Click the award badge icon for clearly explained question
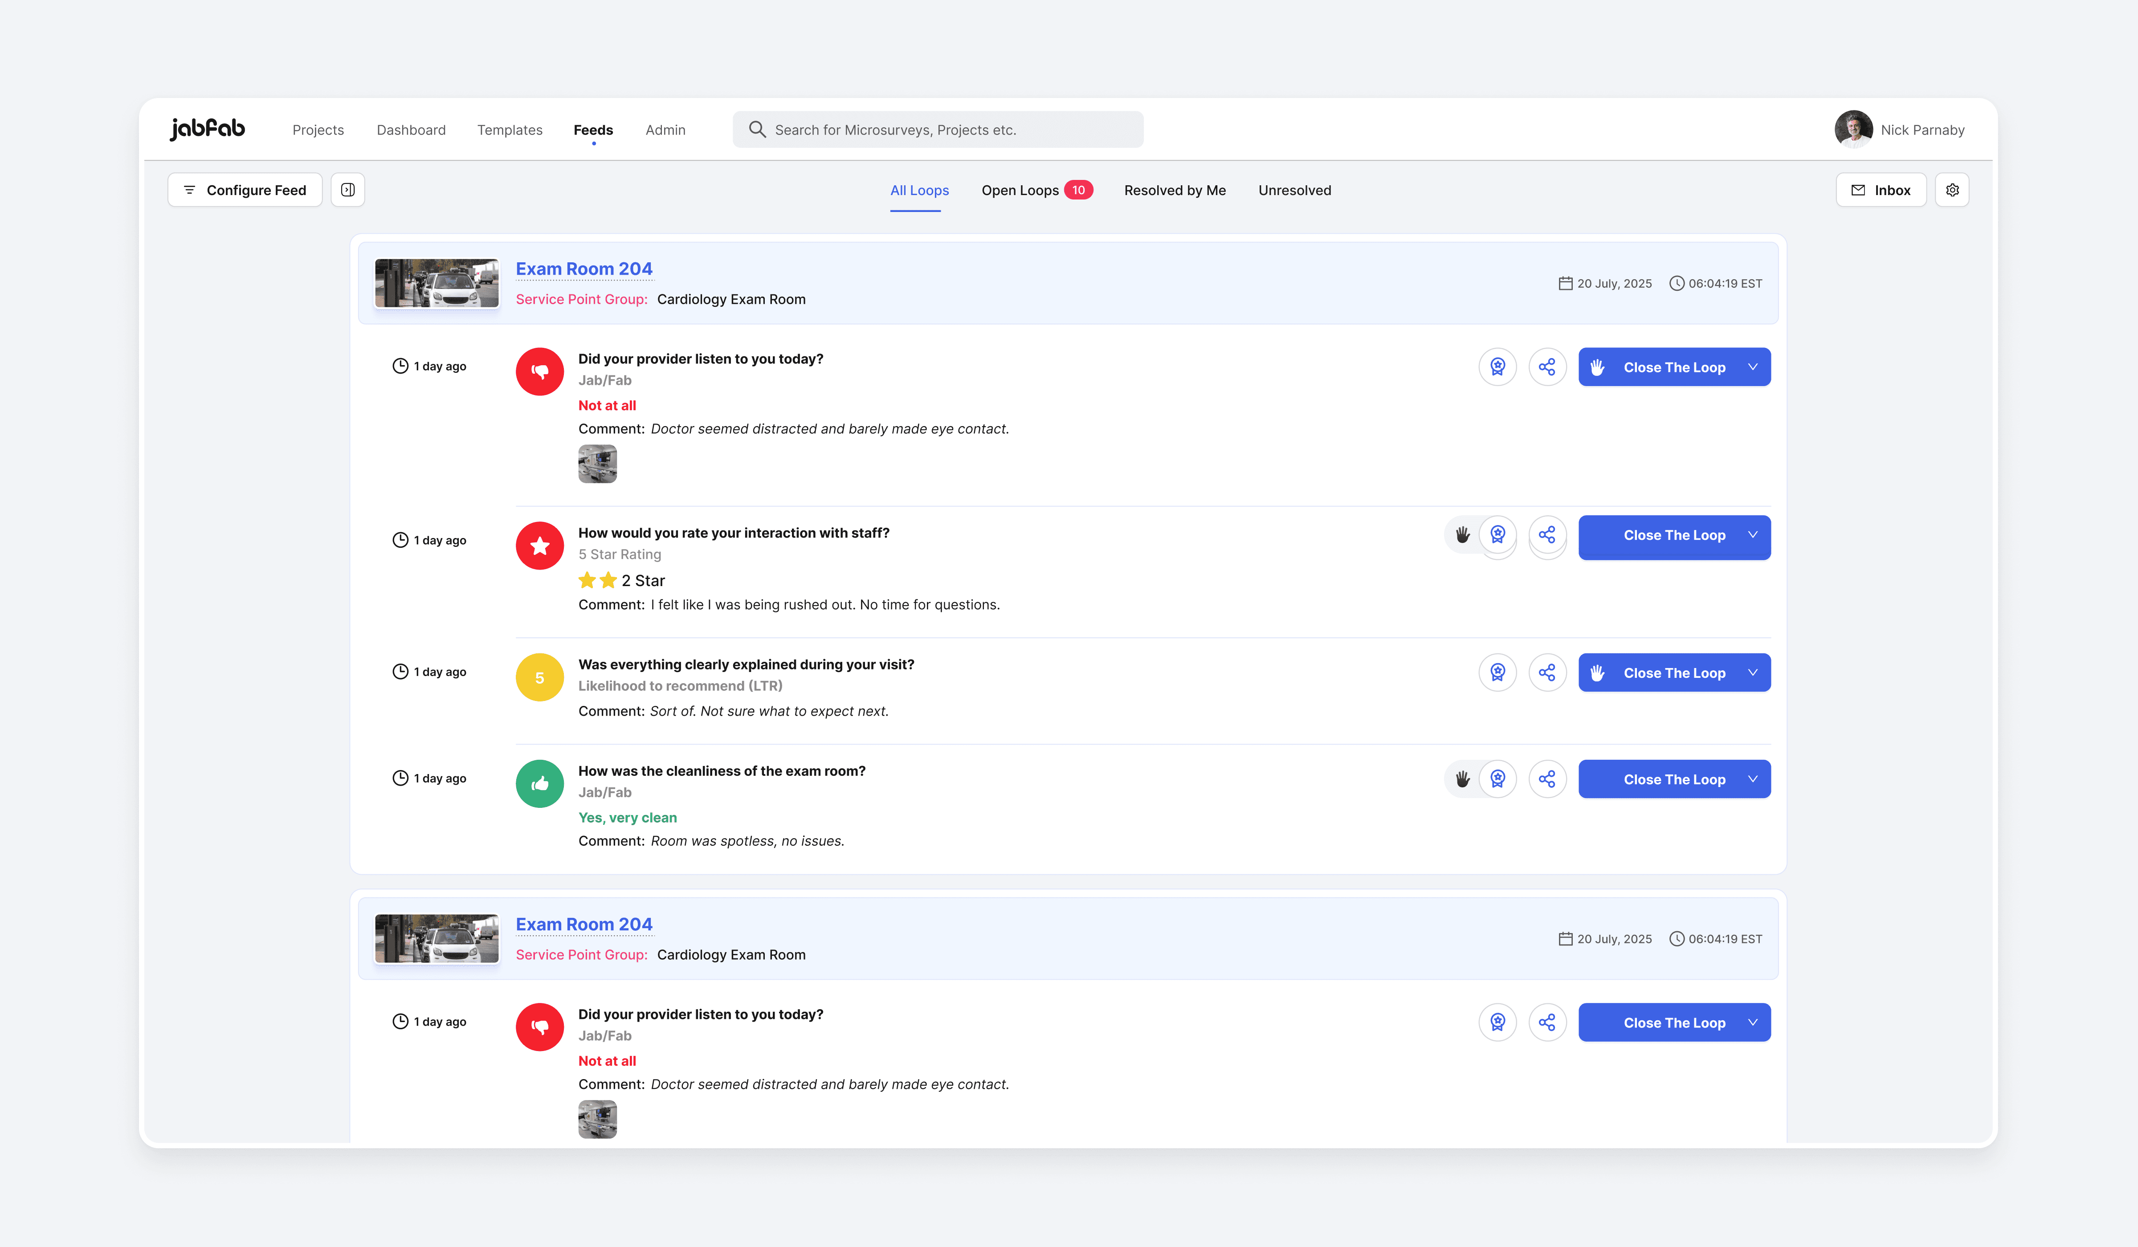The width and height of the screenshot is (2138, 1247). 1497,672
